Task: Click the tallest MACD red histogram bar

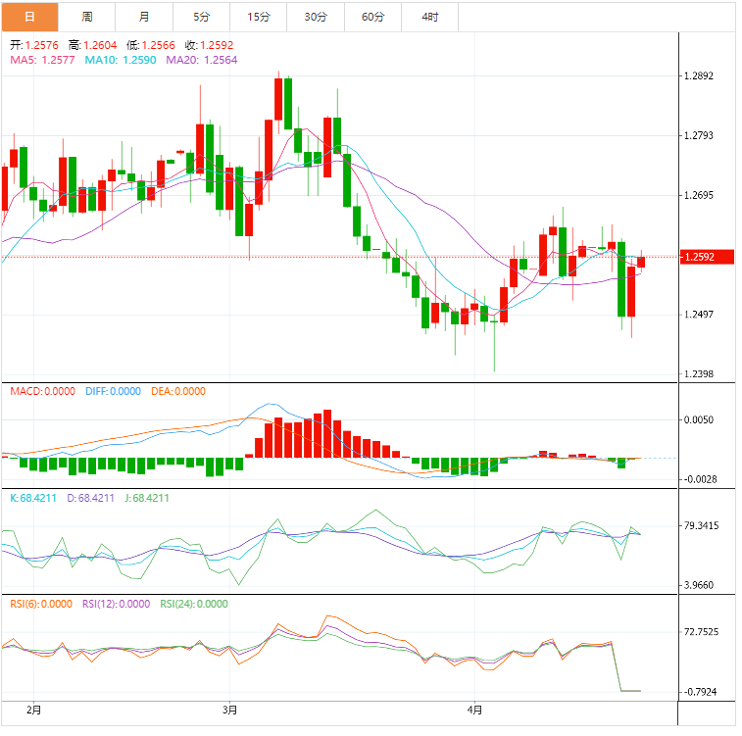Action: coord(327,434)
